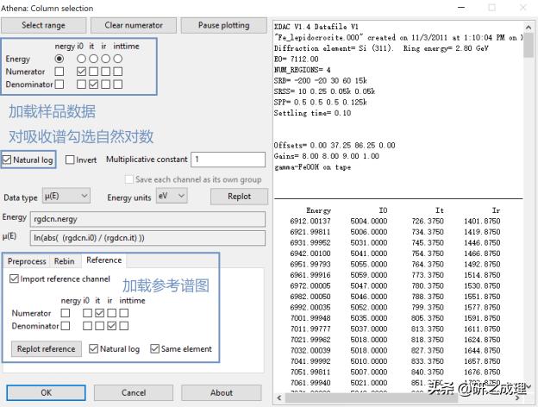Uncheck reference Denominator ir checkbox

[111, 326]
